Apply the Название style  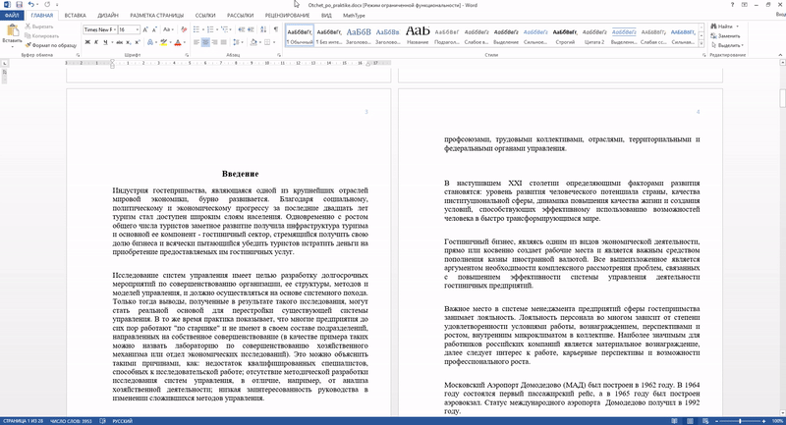[418, 35]
